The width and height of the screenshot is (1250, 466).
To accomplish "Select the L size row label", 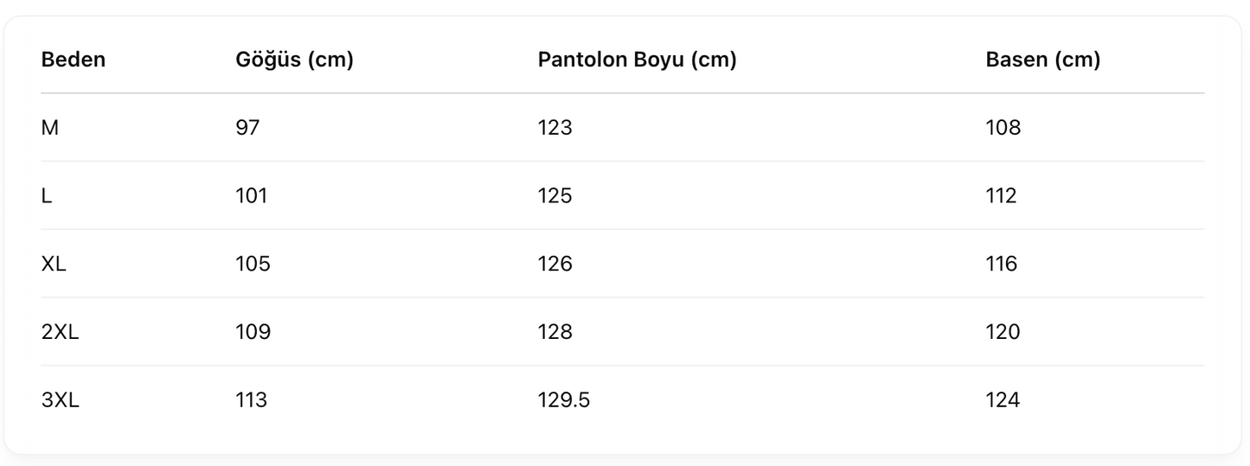I will coord(47,196).
